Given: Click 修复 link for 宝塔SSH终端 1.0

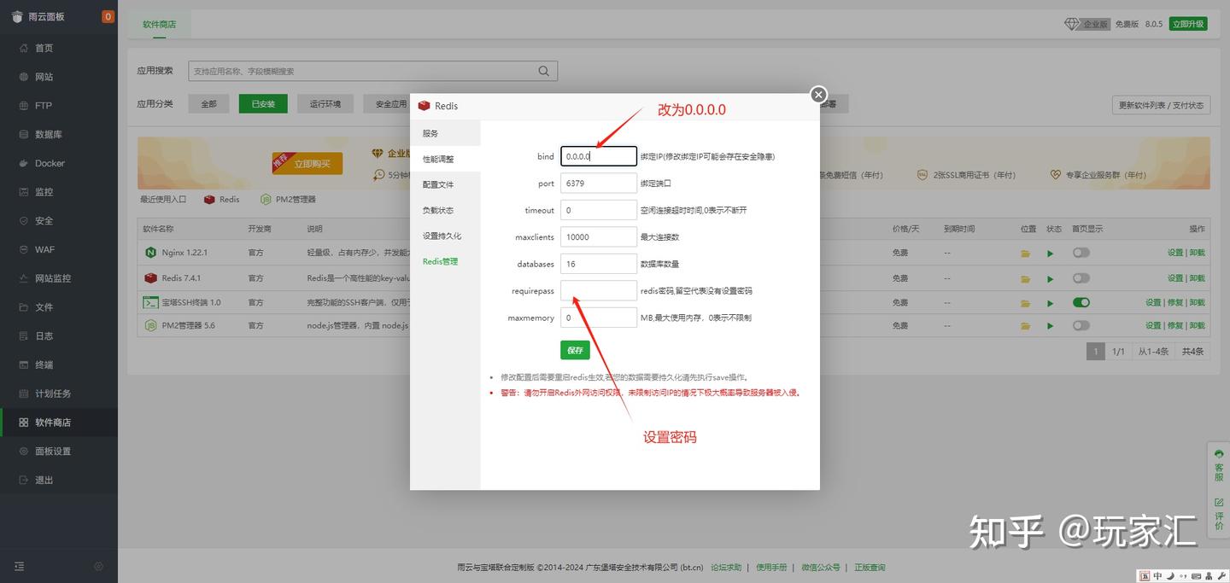Looking at the screenshot, I should [x=1175, y=302].
